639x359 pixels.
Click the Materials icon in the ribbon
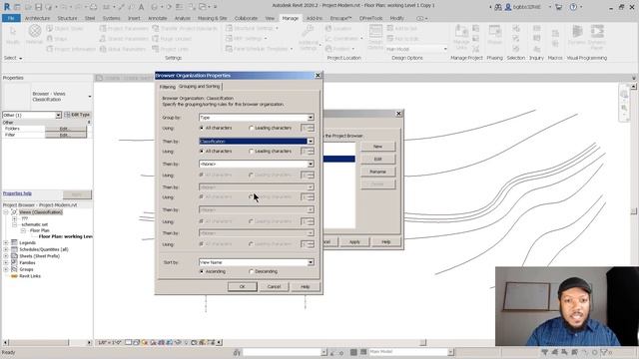pos(35,32)
